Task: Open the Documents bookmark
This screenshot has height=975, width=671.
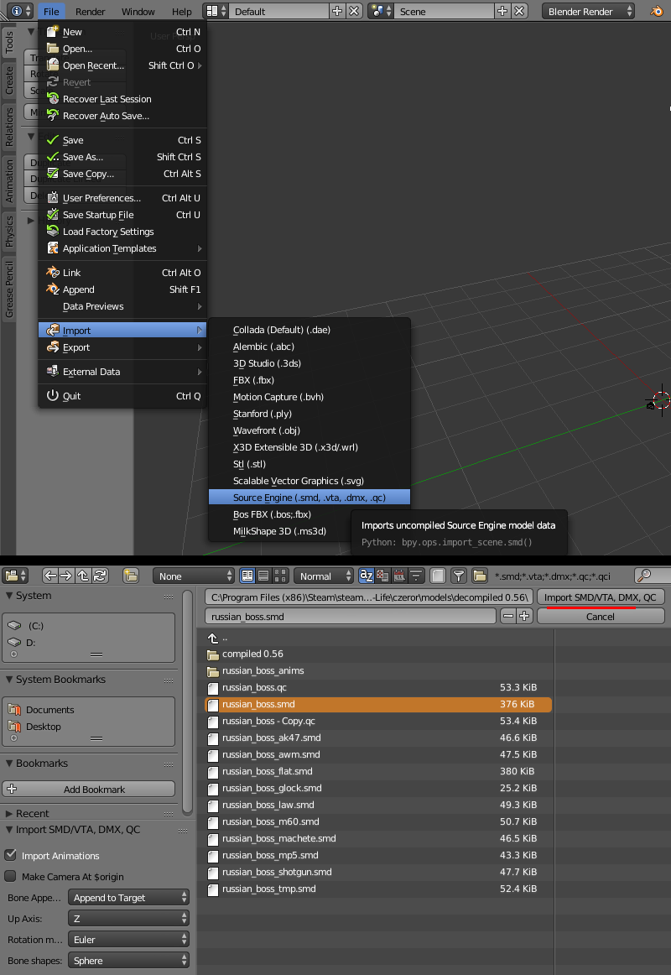Action: (x=89, y=710)
